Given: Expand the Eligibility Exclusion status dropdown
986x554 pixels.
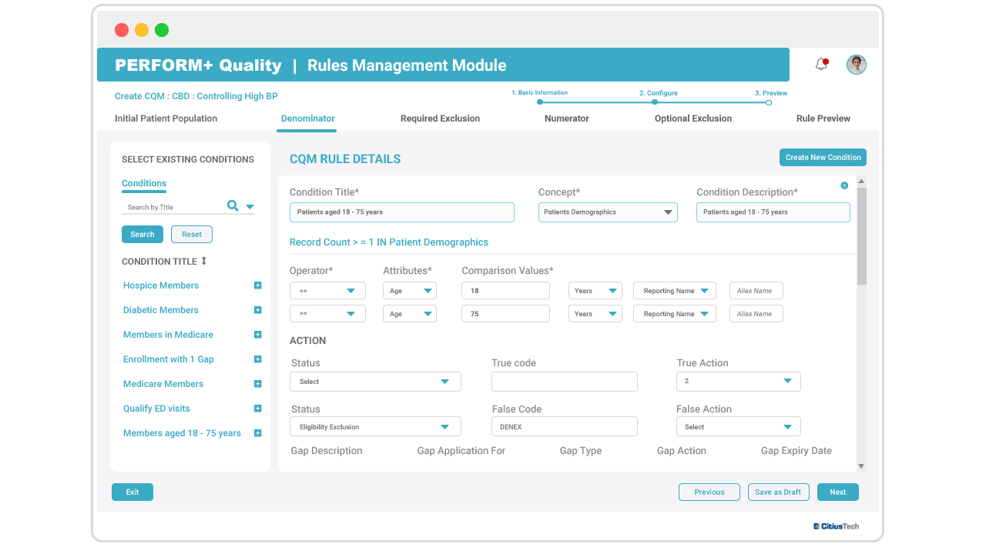Looking at the screenshot, I should point(376,426).
